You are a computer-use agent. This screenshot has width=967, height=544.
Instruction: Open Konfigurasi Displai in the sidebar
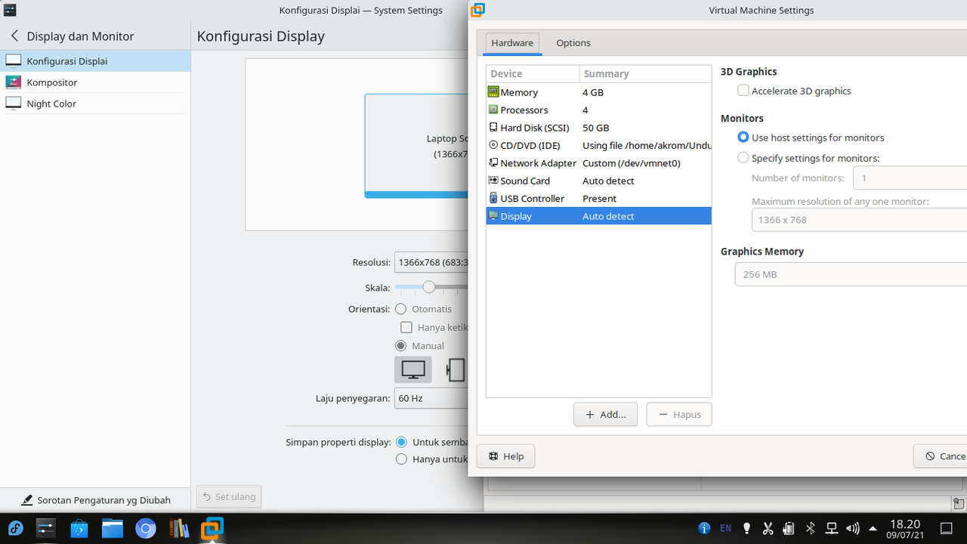point(95,61)
